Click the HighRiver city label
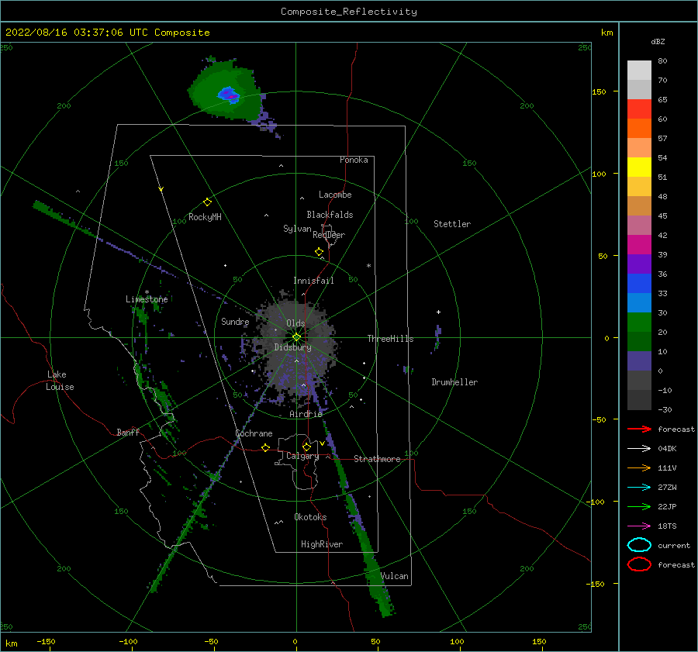This screenshot has height=652, width=698. (322, 544)
